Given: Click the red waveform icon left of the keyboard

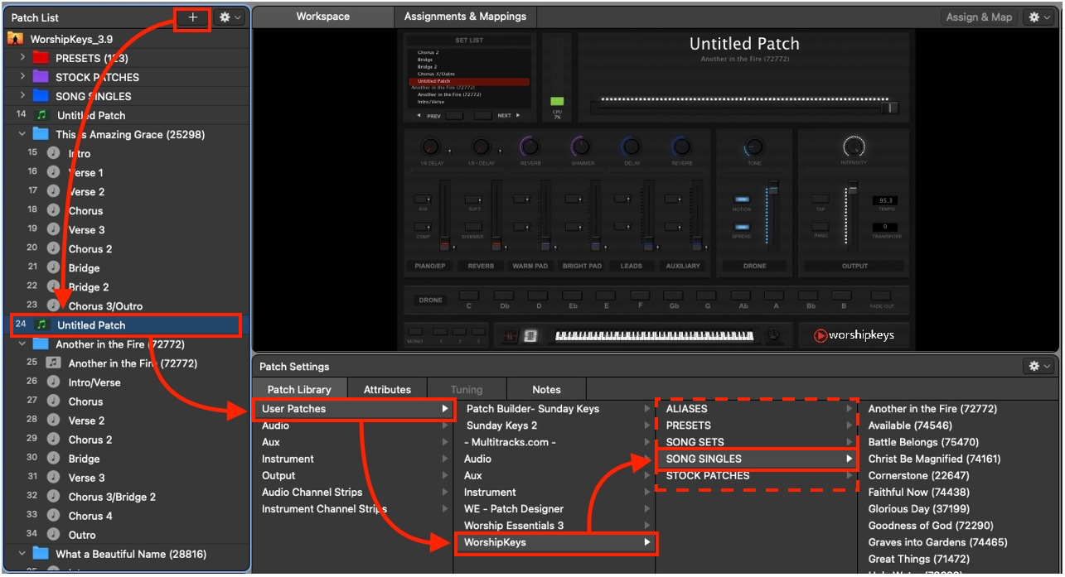Looking at the screenshot, I should (x=511, y=335).
